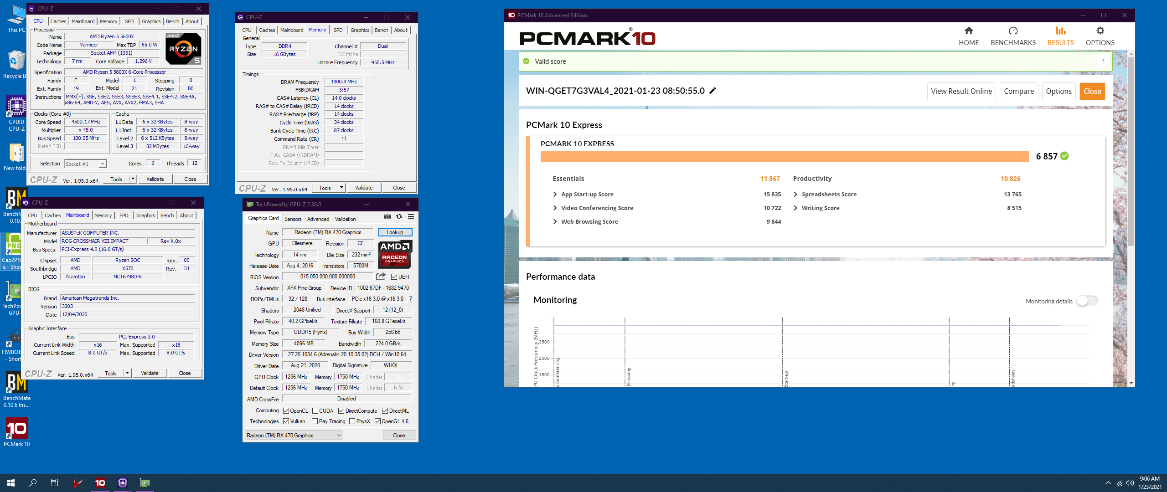The height and width of the screenshot is (492, 1167).
Task: Open the BenchMate 0.10.6 installer desktop icon
Action: coord(17,389)
